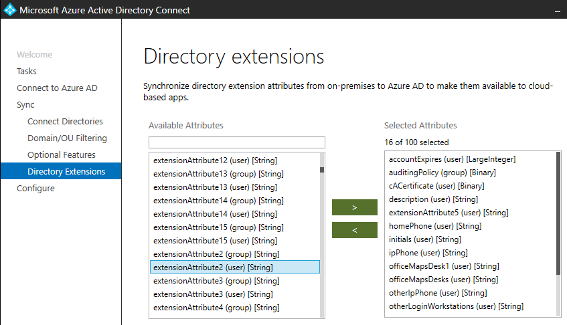Select extensionAttribute12 (user) [String]
Viewport: 567px width, 325px height.
(x=235, y=160)
